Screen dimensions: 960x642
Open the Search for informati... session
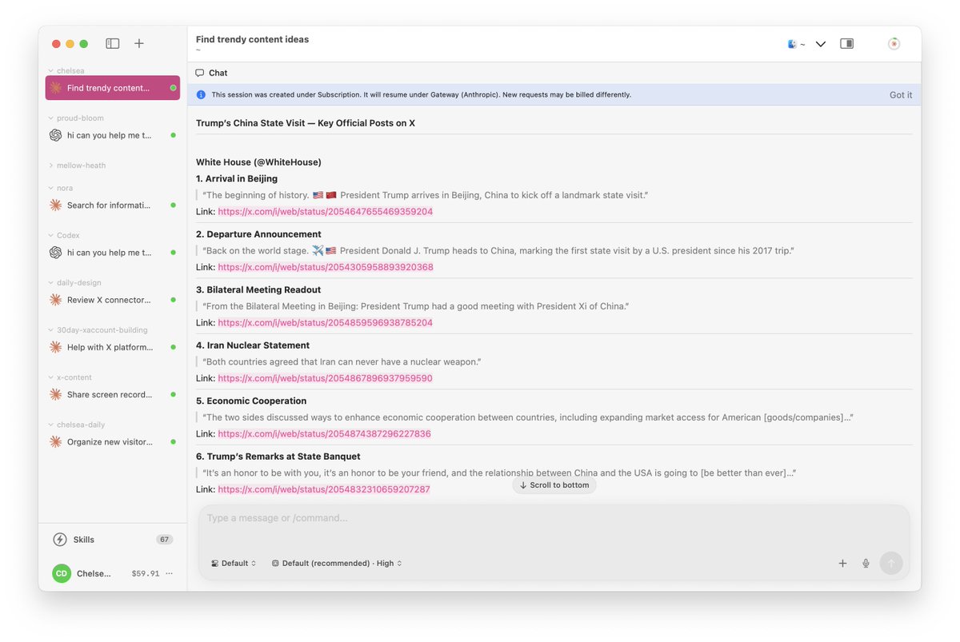(x=113, y=205)
